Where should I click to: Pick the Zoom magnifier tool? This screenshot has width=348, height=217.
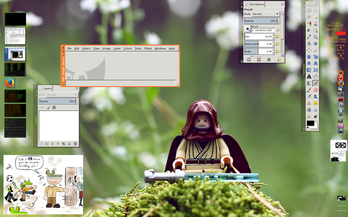tap(316, 37)
